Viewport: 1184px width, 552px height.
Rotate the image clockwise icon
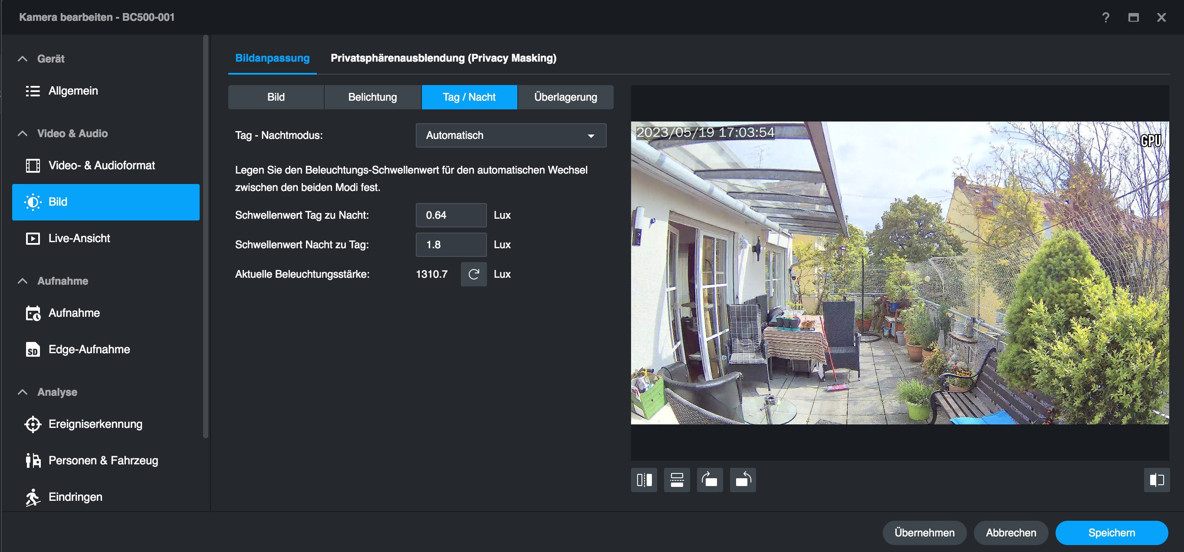point(710,480)
